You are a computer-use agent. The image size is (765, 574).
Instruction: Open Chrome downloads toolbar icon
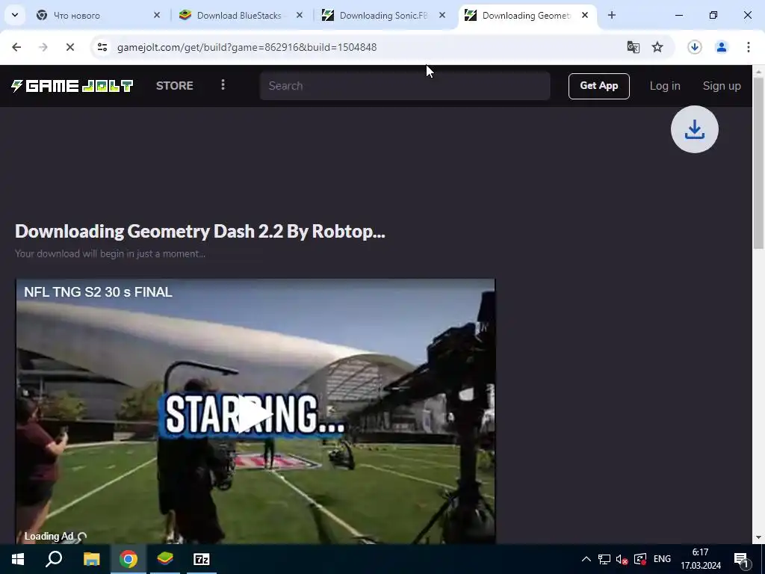click(x=695, y=47)
